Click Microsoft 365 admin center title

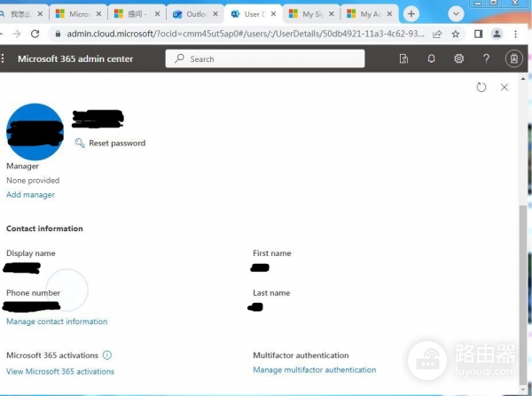(x=75, y=58)
